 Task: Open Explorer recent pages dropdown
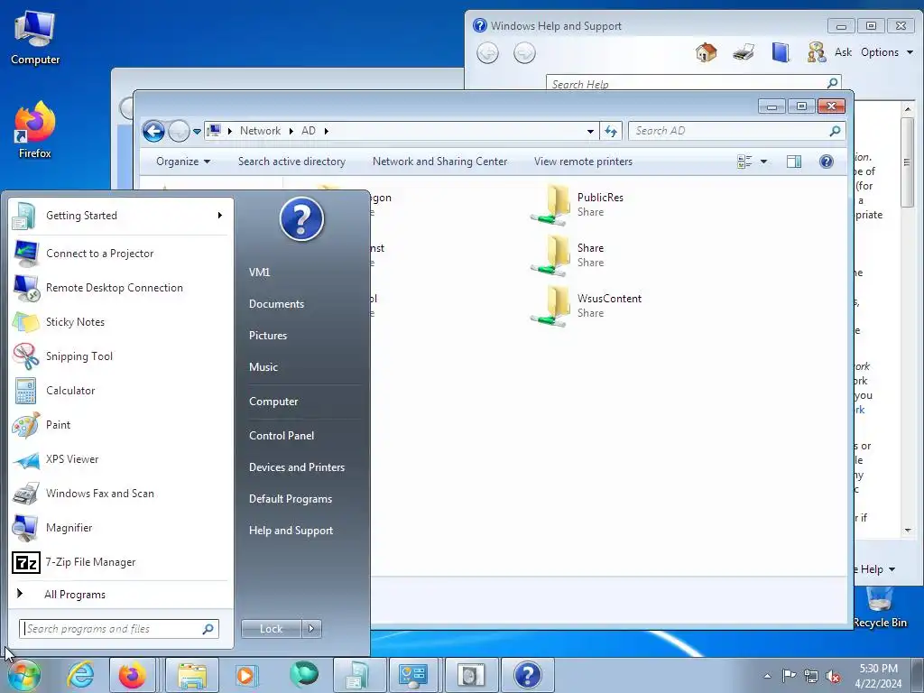click(x=197, y=132)
